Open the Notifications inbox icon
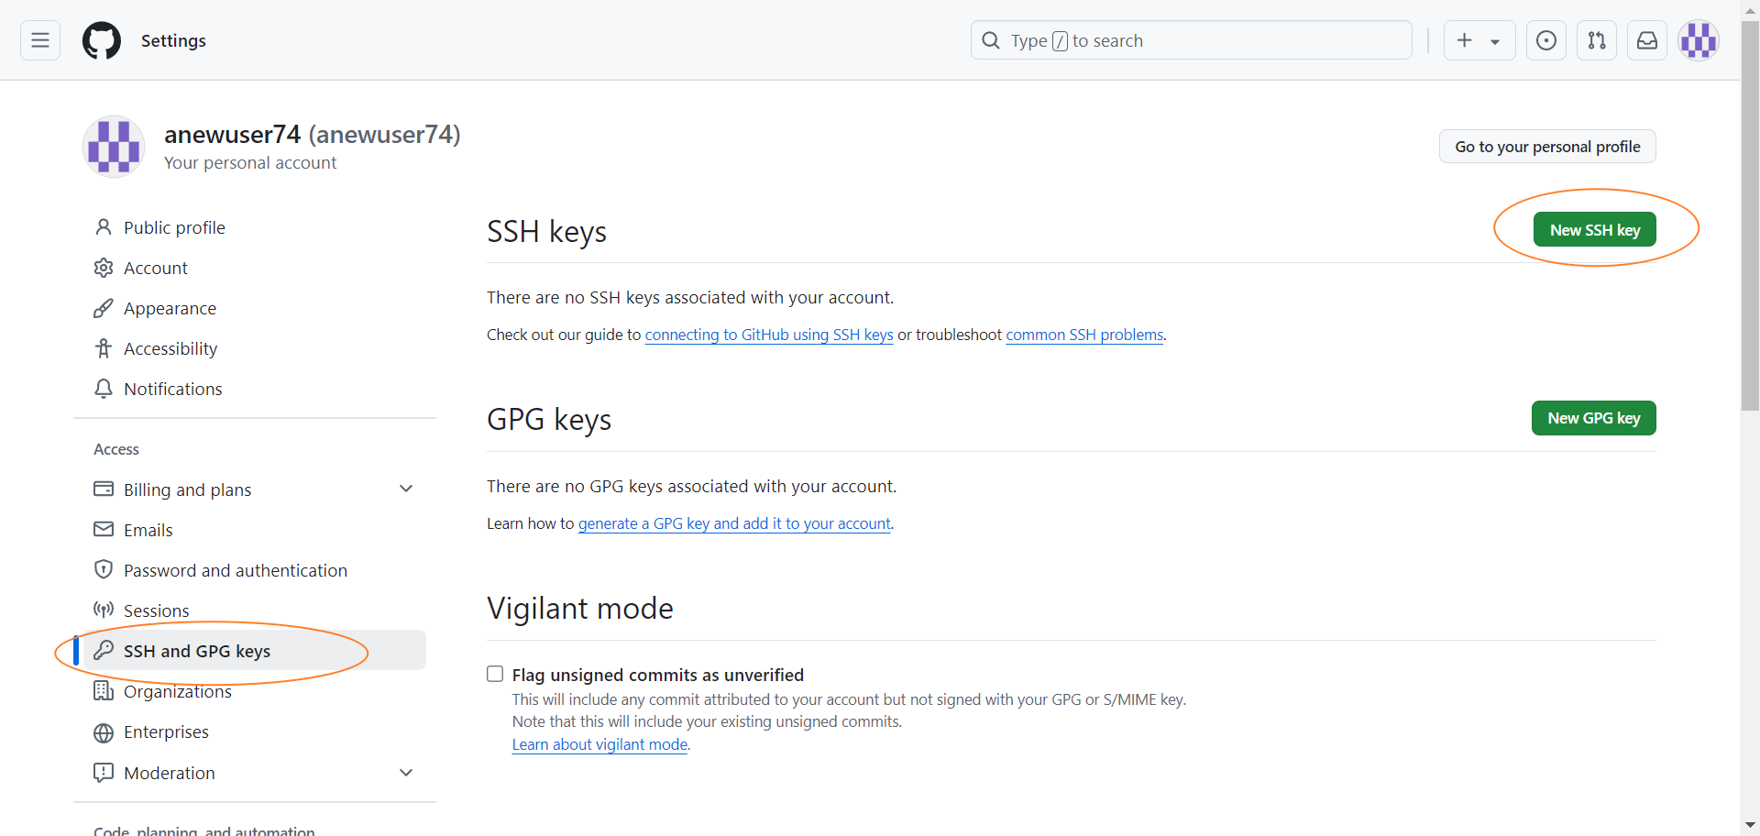 pyautogui.click(x=1646, y=40)
